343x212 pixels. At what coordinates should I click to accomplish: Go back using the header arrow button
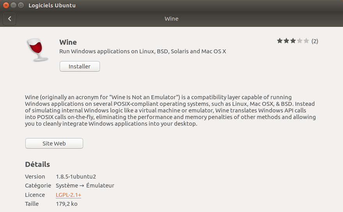click(x=9, y=19)
